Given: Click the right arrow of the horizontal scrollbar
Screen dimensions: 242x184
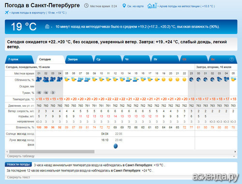Looking at the screenshot, I should point(235,151).
